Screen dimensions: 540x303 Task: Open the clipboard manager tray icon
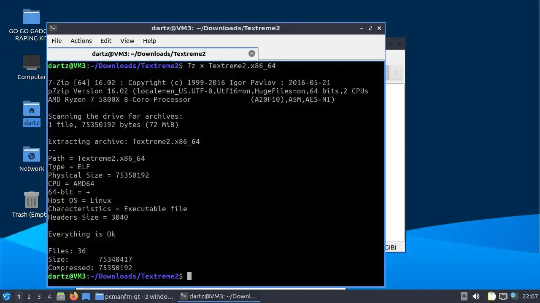pos(491,296)
